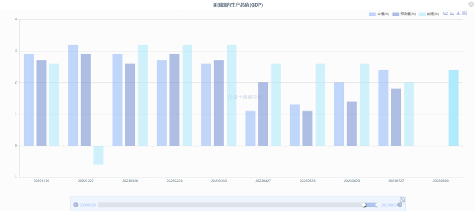Click the 20230727 axis label
475x211 pixels.
click(x=396, y=181)
